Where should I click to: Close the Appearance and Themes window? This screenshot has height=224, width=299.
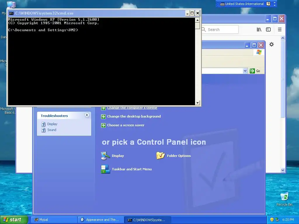pos(261,45)
